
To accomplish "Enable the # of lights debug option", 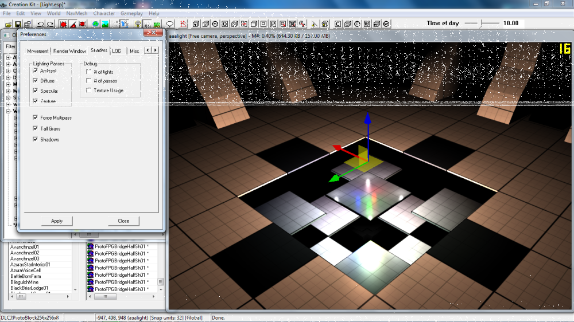I will [88, 72].
